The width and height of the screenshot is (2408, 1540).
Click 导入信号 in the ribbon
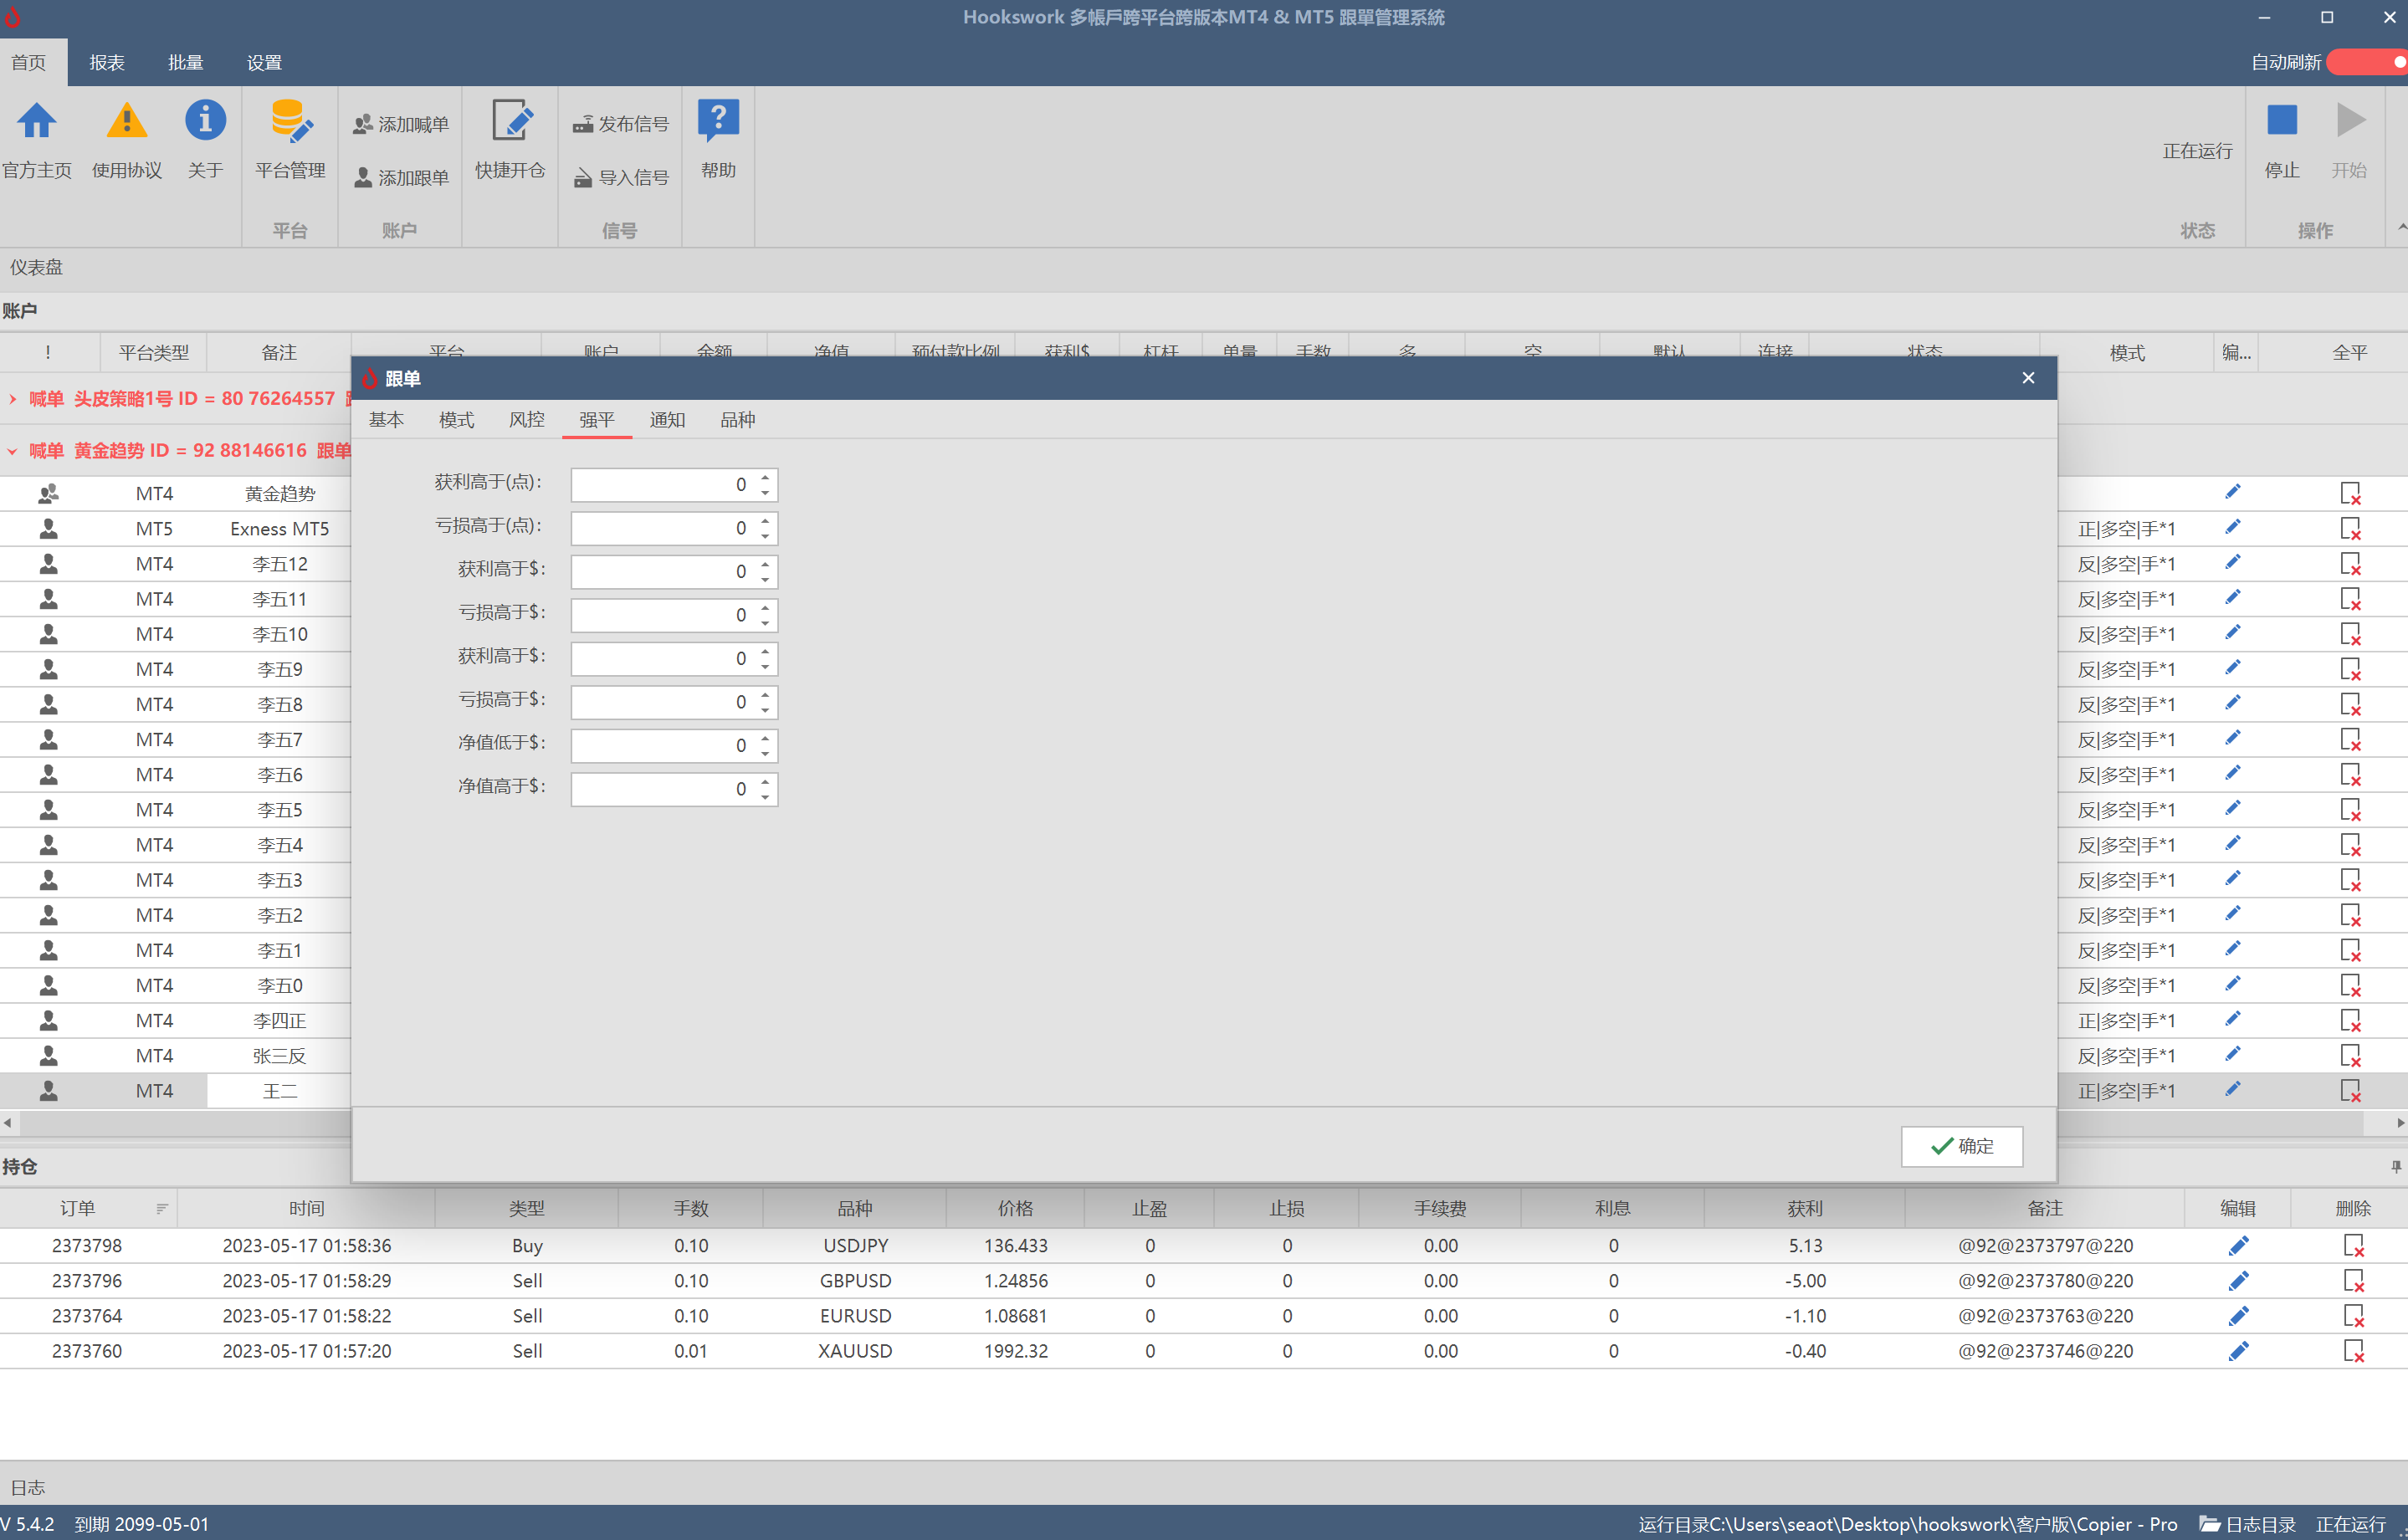(620, 177)
